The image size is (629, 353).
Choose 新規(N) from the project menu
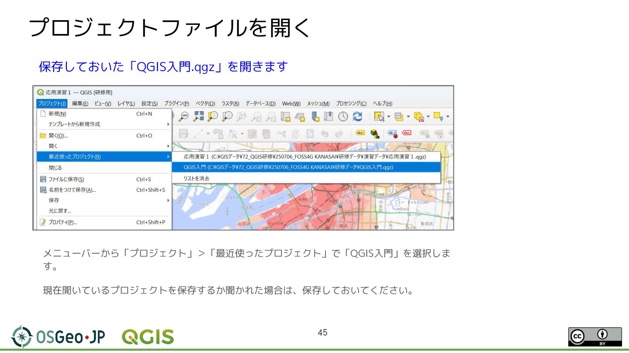pos(104,114)
